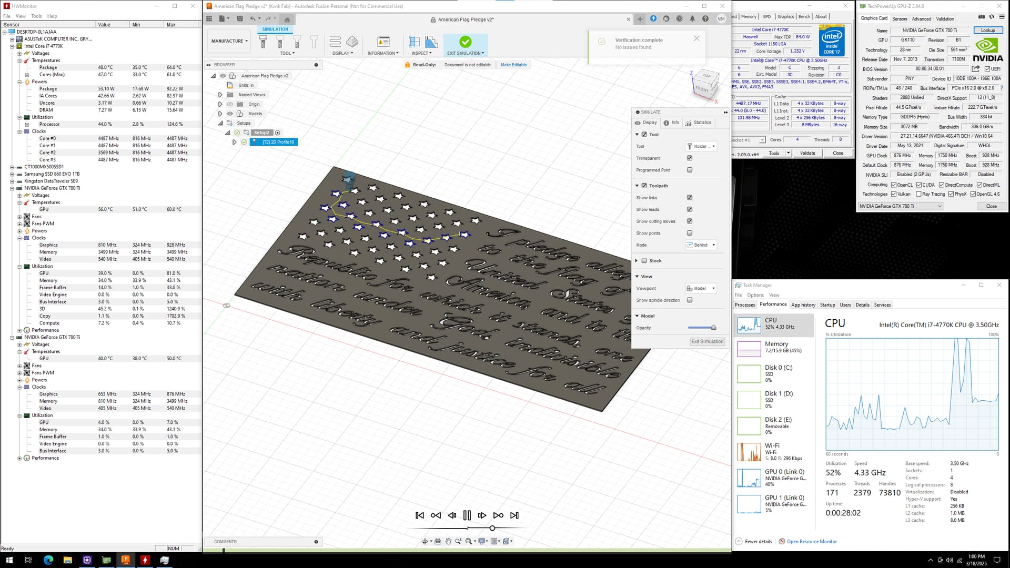The image size is (1010, 568).
Task: Select the Pan hand tool
Action: [448, 541]
